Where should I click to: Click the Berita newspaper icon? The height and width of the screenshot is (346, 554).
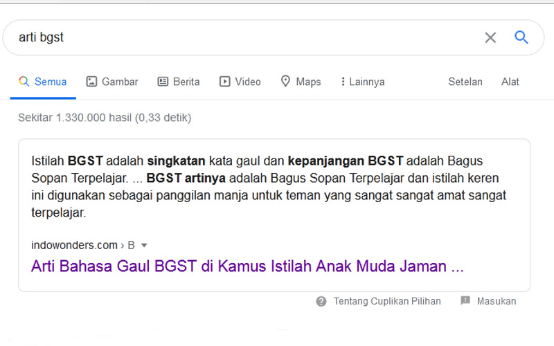(163, 82)
